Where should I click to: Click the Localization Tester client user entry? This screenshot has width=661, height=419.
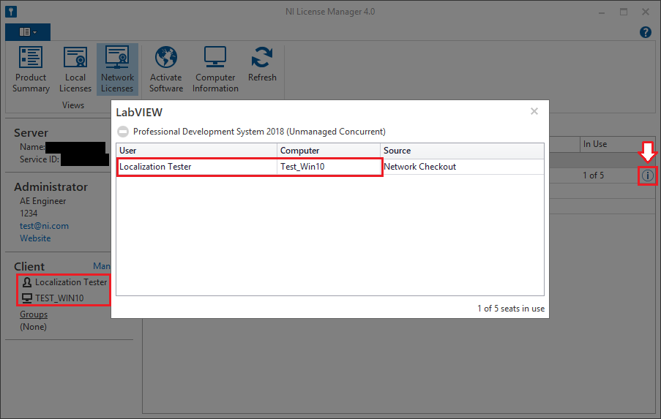64,282
